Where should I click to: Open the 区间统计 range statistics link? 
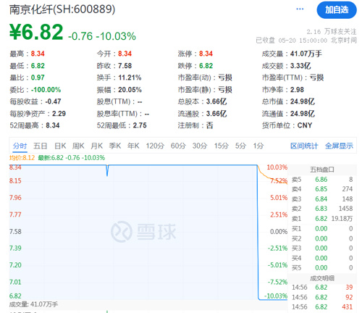pos(304,146)
